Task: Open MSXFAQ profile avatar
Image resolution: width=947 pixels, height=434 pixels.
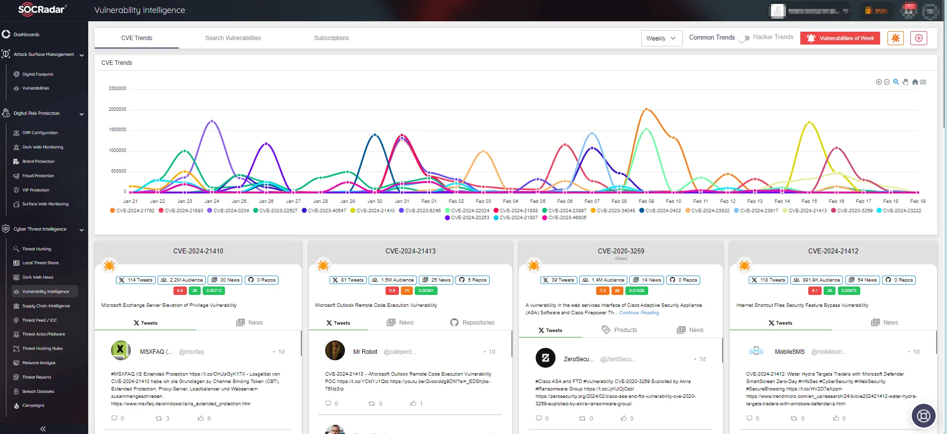Action: 120,350
